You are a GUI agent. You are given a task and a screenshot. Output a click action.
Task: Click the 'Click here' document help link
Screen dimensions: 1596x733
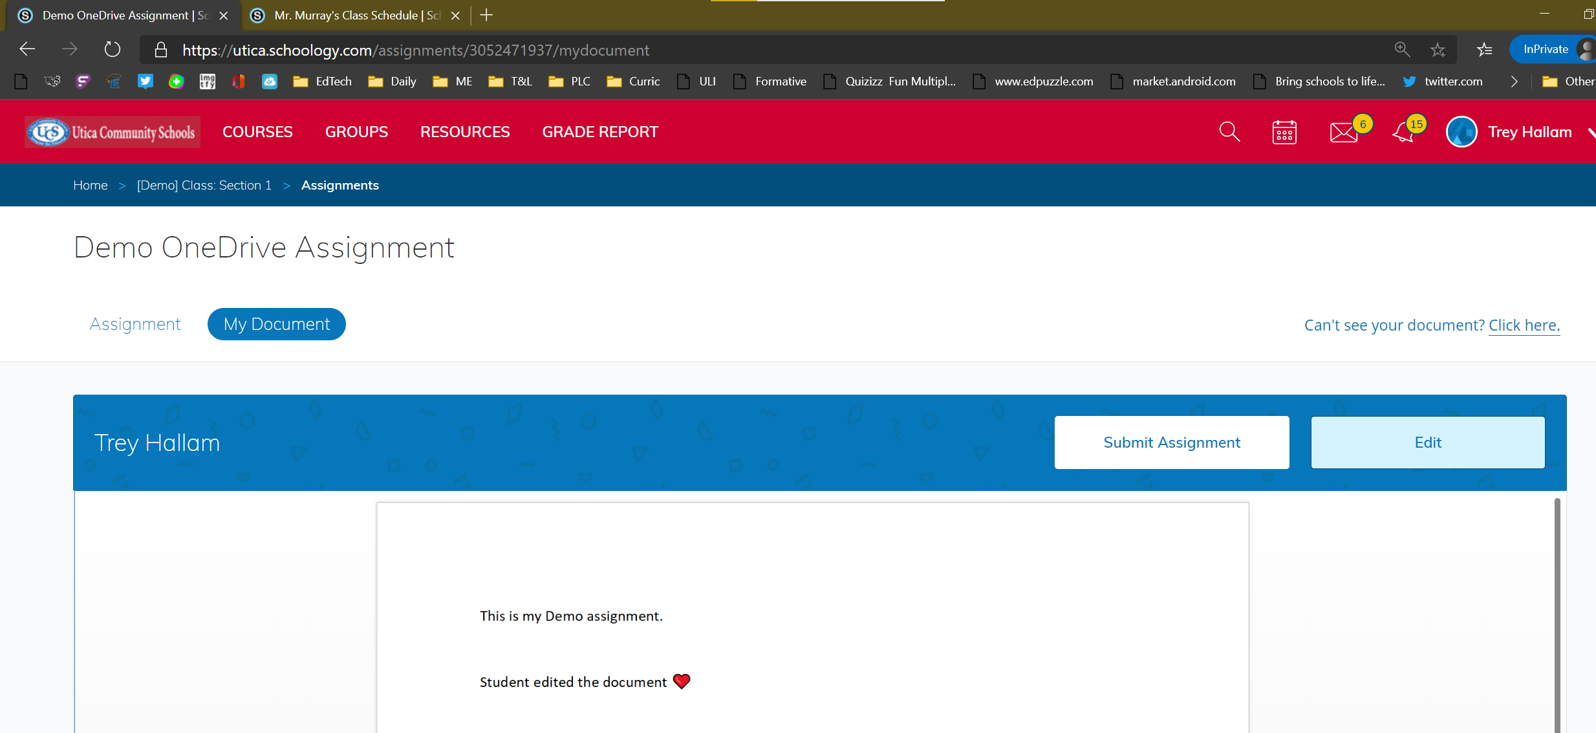click(1524, 325)
